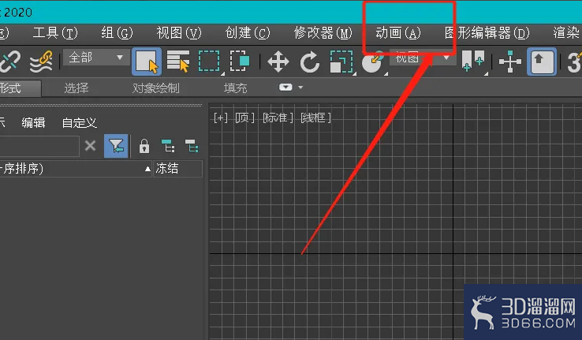Activate the Select Object tool
The width and height of the screenshot is (582, 340).
[147, 62]
